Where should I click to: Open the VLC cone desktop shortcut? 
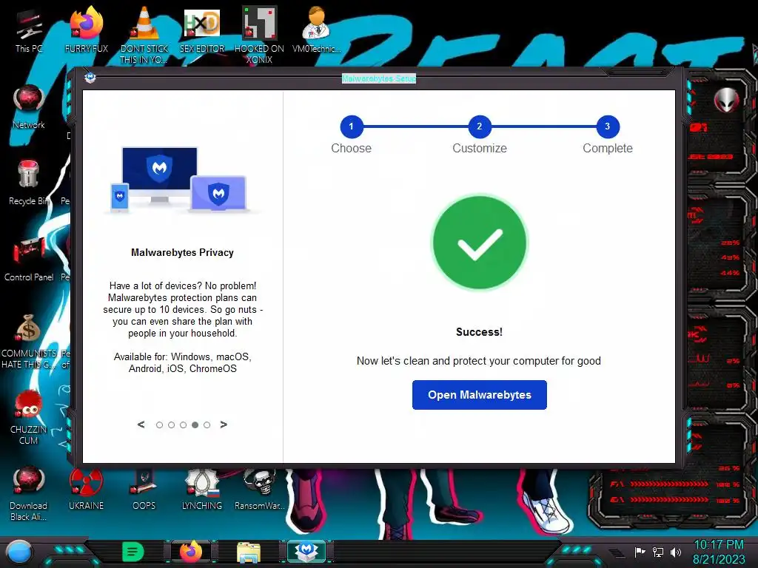[x=144, y=36]
